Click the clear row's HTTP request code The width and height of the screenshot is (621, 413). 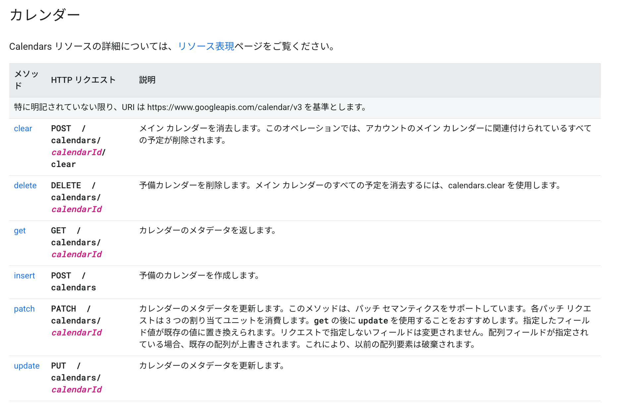(x=78, y=147)
